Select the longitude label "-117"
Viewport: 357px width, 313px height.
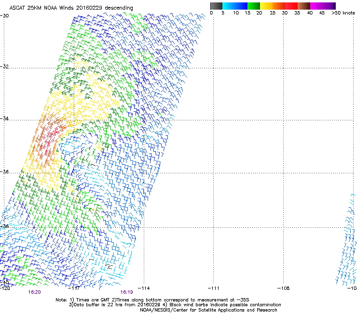[x=74, y=288]
